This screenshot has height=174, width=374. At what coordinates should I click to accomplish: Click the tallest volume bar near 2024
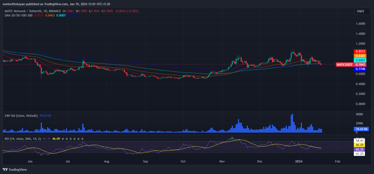coord(292,123)
